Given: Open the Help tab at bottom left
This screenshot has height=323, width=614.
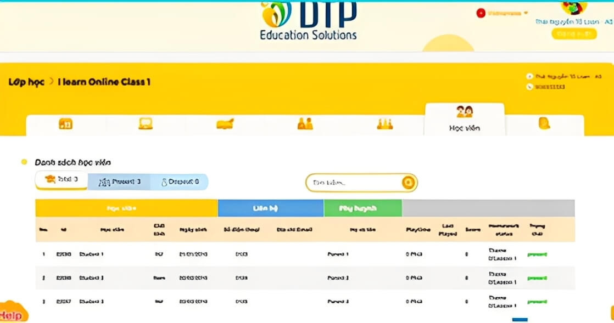Looking at the screenshot, I should (x=11, y=314).
